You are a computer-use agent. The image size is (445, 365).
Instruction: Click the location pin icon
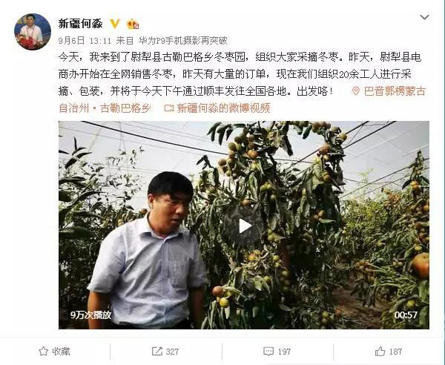355,91
